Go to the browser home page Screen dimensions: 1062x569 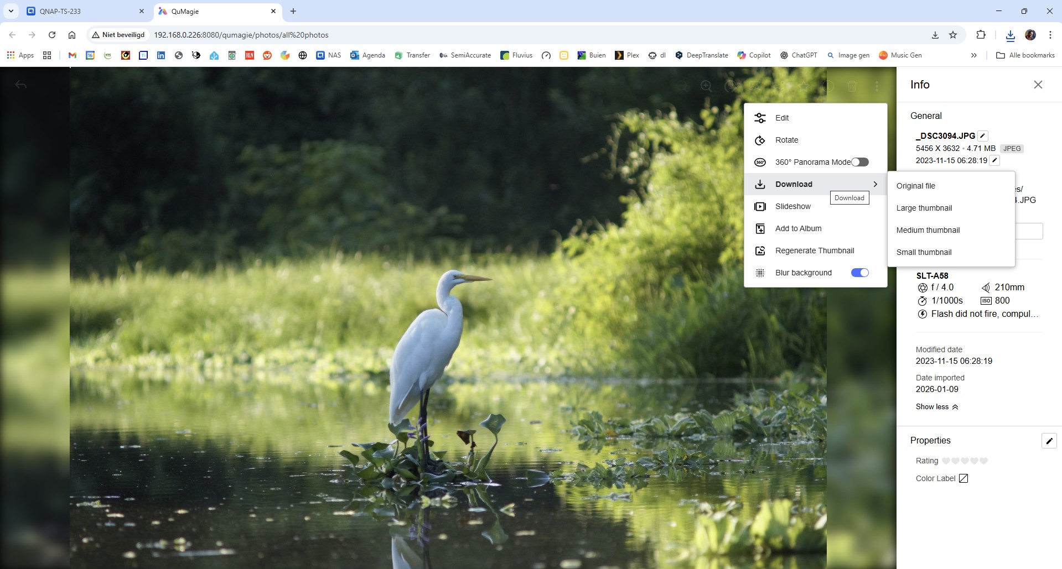click(72, 35)
